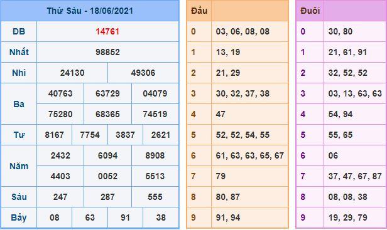This screenshot has width=387, height=230.
Task: Click the Đầu values '61, 63, 63, 65, 67'
Action: click(x=250, y=155)
